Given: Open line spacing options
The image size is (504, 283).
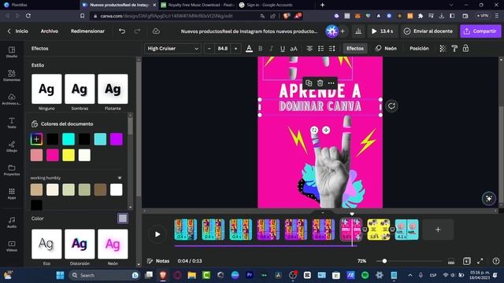Looking at the screenshot, I should (332, 49).
